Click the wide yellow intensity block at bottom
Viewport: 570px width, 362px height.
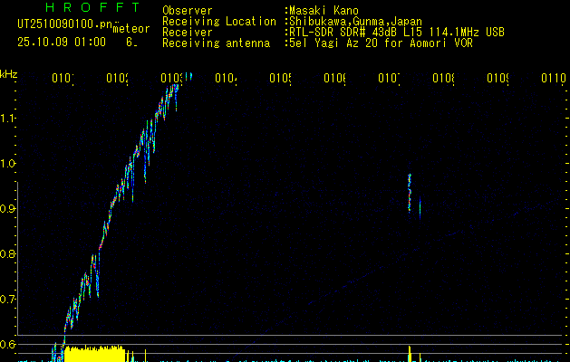(x=94, y=354)
